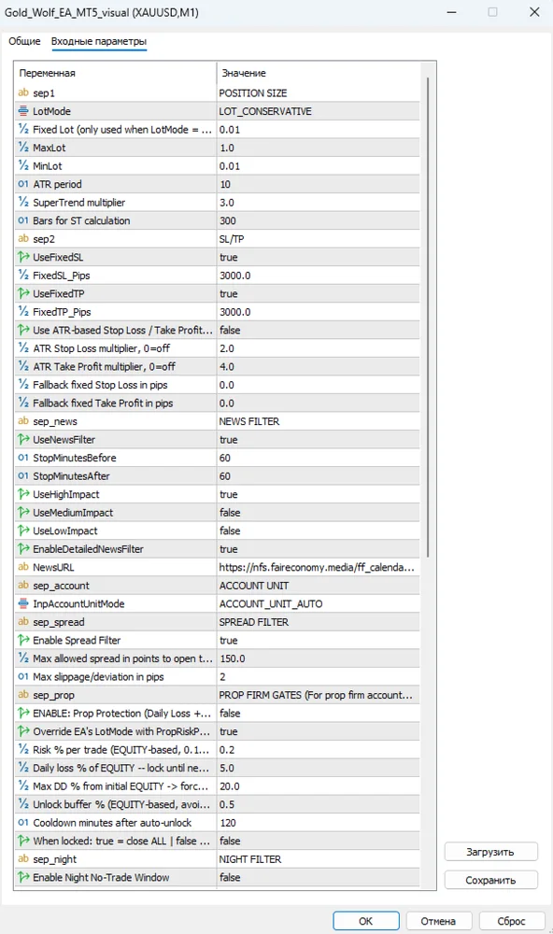Click the enum icon beside LotMode

[x=23, y=111]
